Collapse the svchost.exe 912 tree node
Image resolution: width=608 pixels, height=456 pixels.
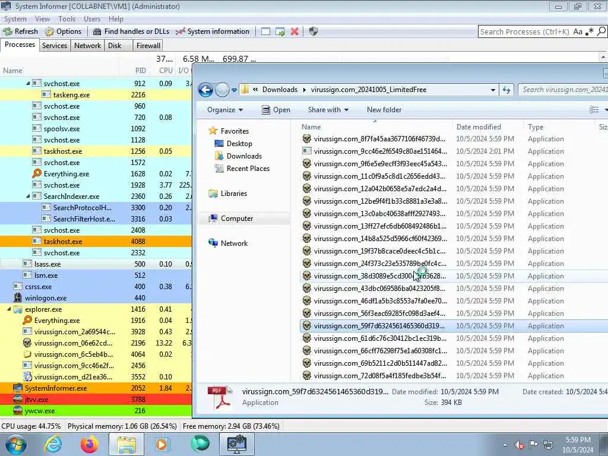[x=28, y=83]
